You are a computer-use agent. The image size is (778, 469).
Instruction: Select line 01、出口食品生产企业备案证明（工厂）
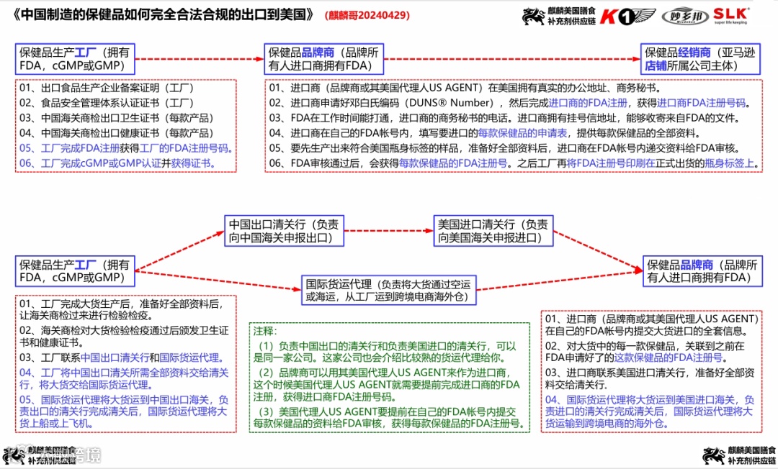(x=107, y=88)
